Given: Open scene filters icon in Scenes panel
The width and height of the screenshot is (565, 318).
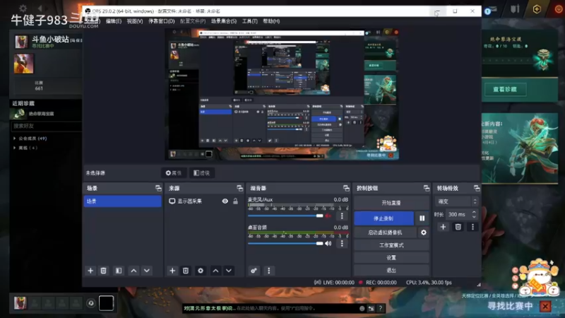Looking at the screenshot, I should pyautogui.click(x=119, y=271).
